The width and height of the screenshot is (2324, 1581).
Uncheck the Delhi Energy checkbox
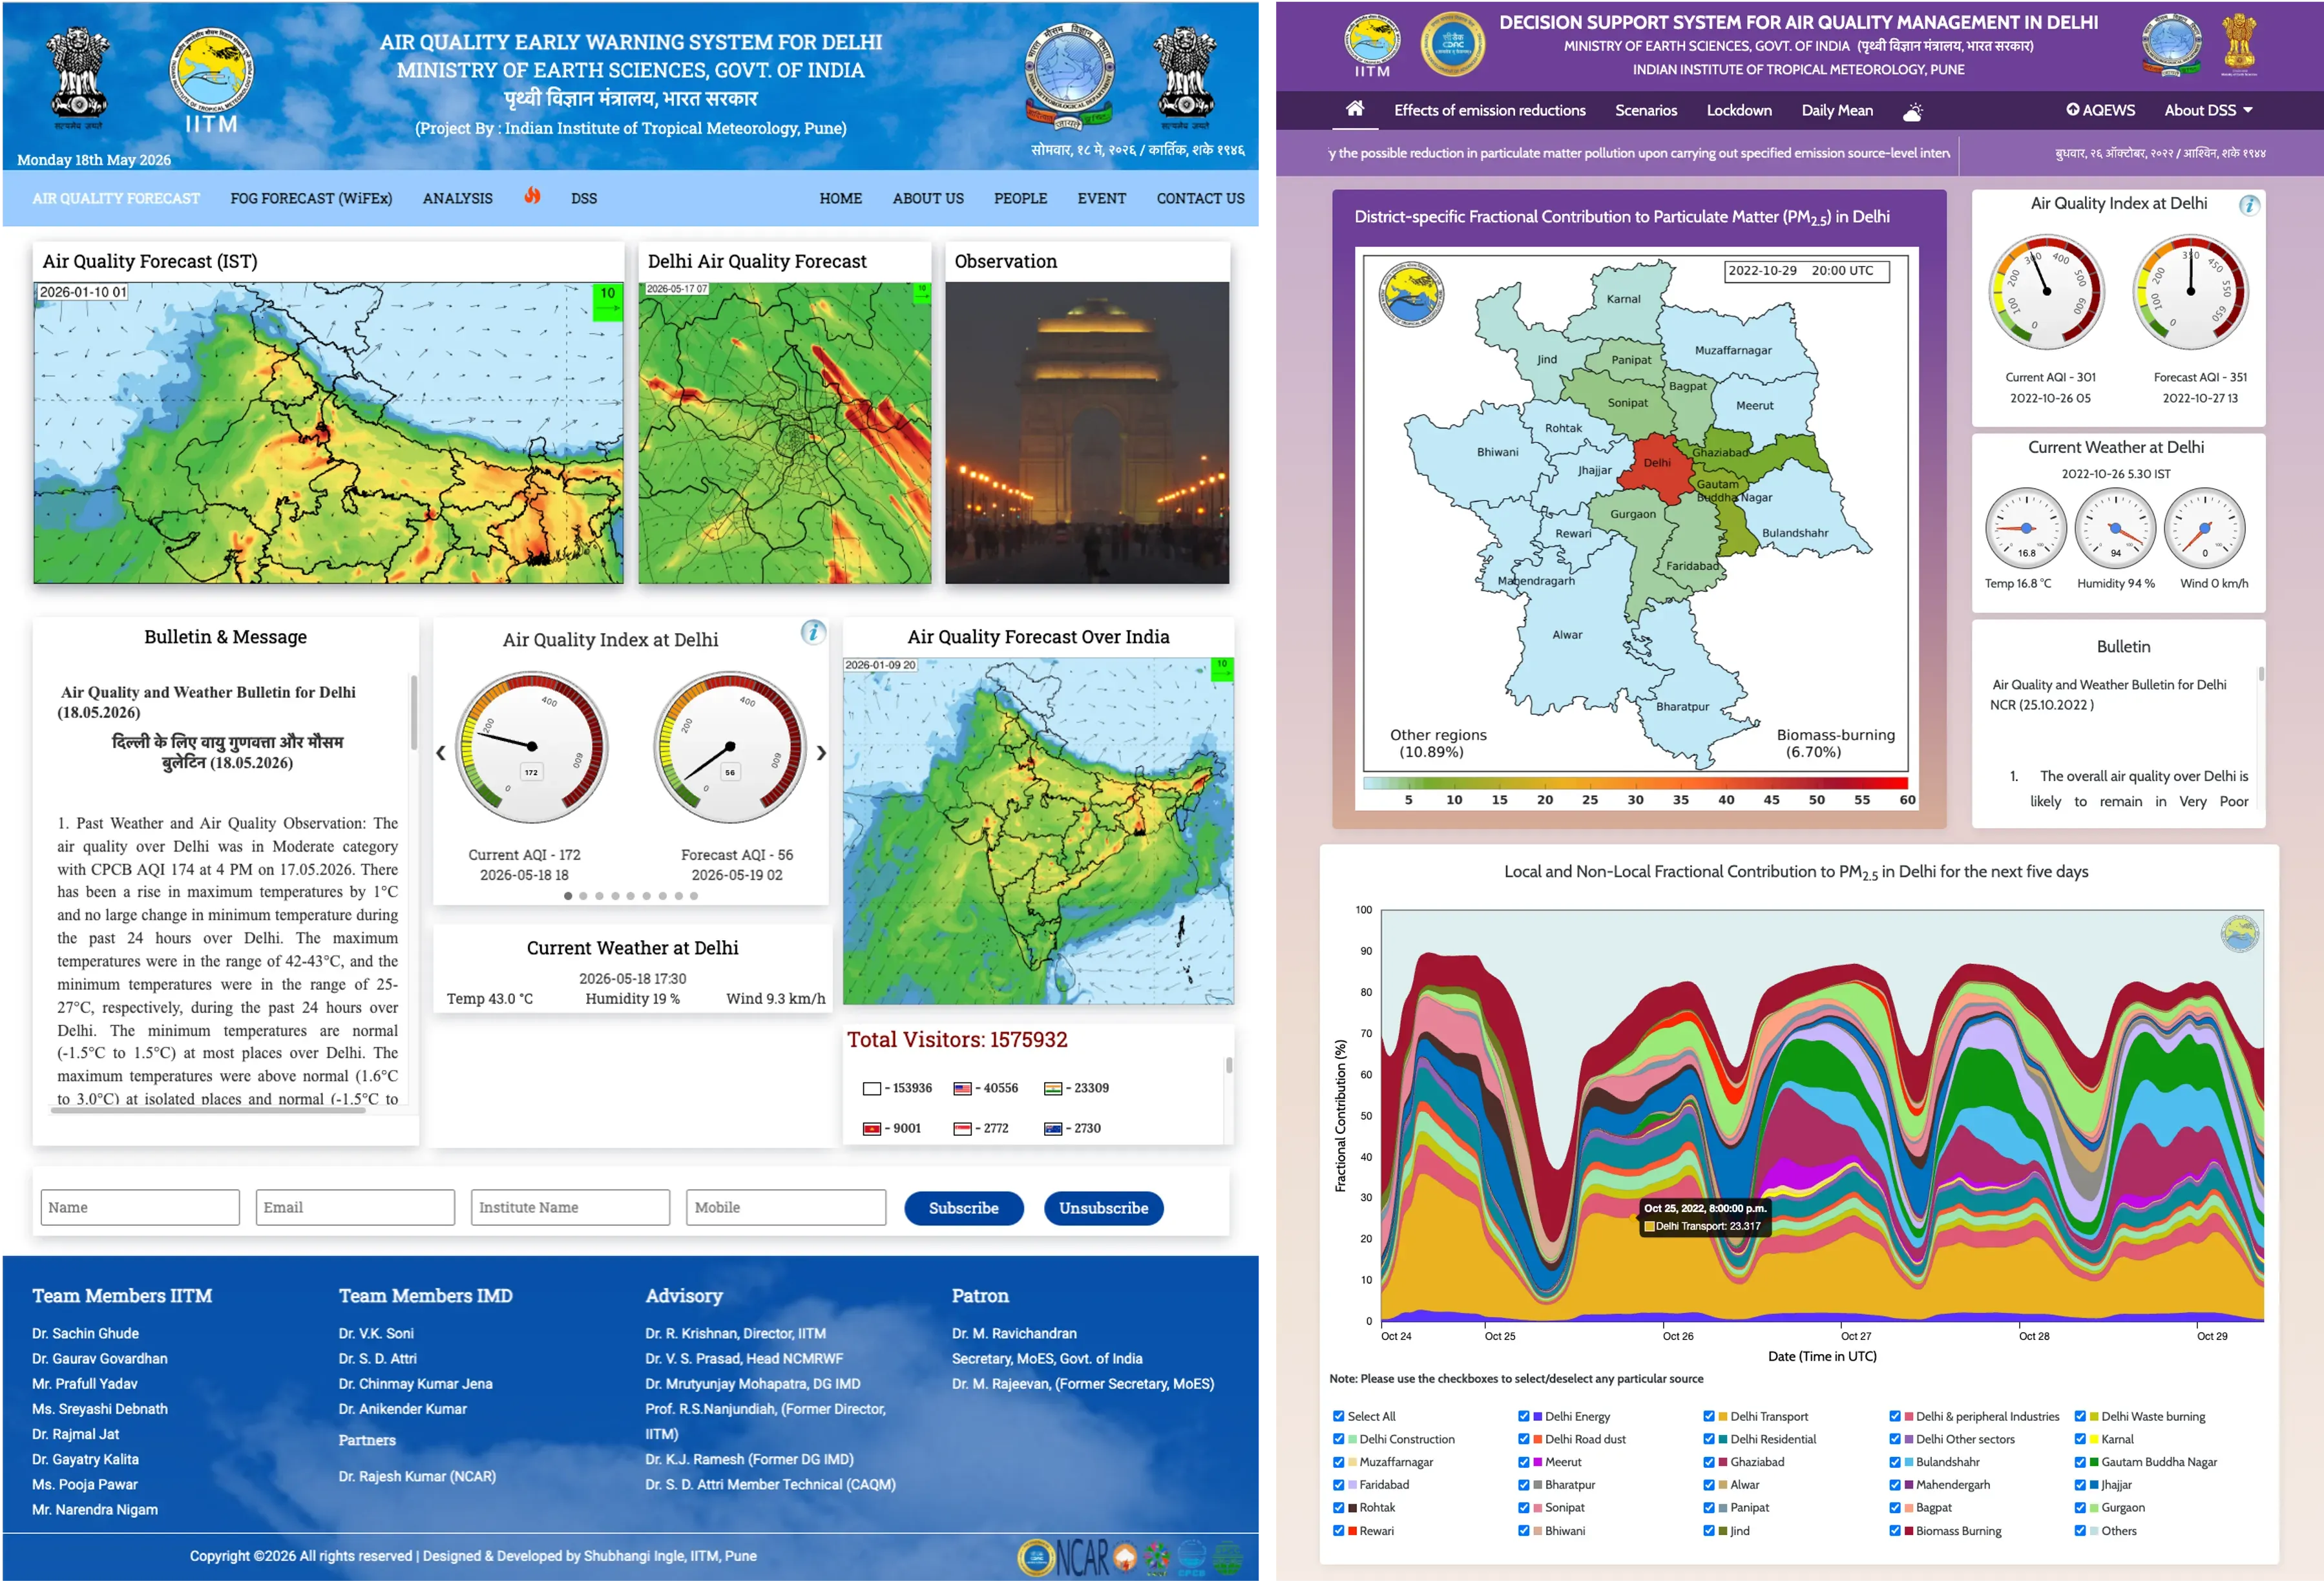(x=1523, y=1416)
